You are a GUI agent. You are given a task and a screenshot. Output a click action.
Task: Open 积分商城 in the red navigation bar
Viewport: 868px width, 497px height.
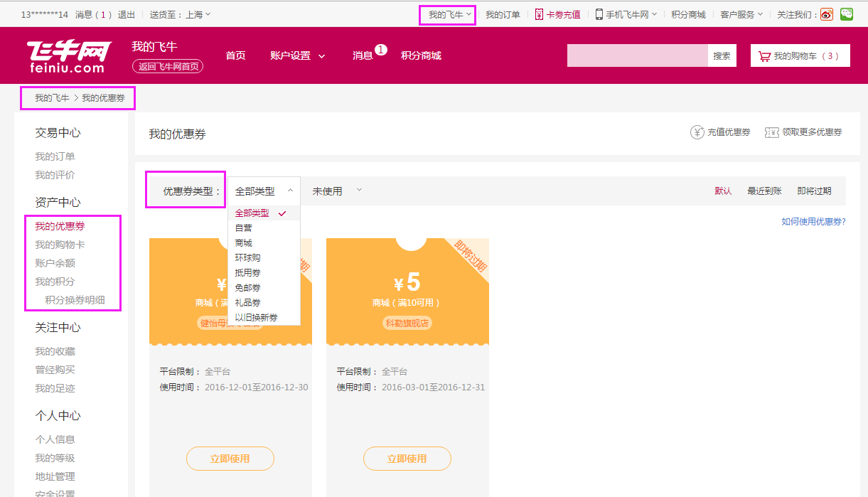tap(421, 55)
